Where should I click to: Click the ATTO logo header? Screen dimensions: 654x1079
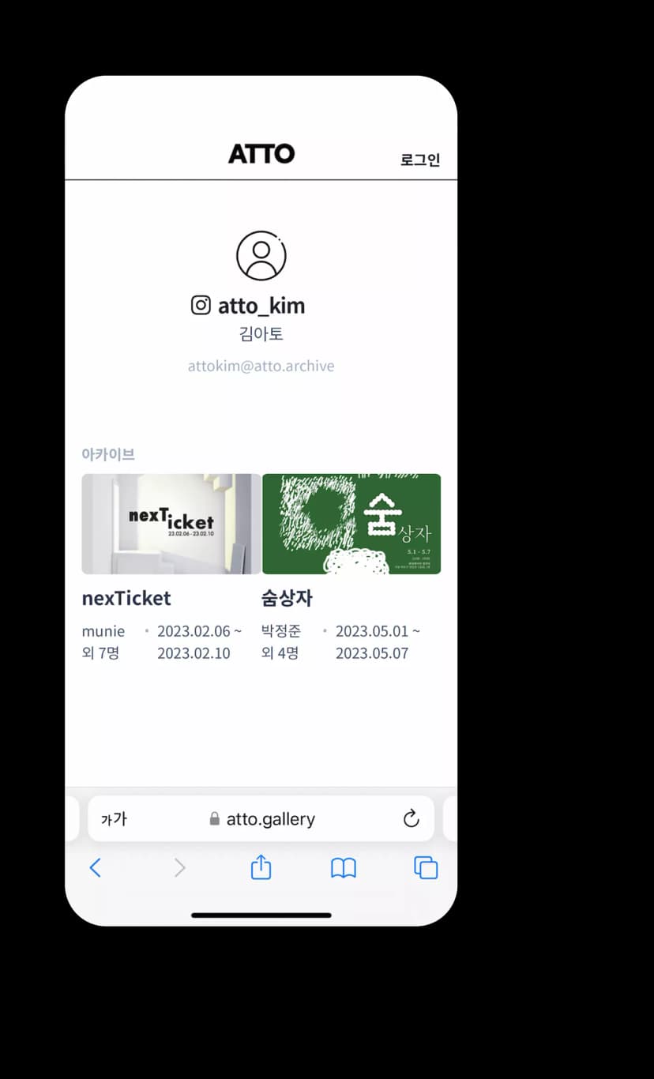click(261, 153)
